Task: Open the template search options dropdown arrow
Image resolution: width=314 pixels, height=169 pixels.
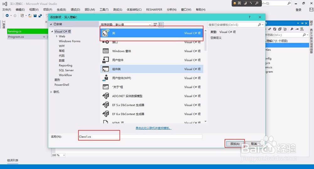Action: pos(263,25)
